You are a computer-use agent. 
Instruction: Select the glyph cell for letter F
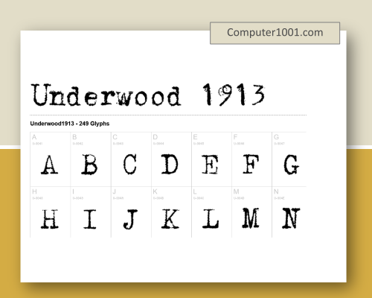click(x=252, y=159)
